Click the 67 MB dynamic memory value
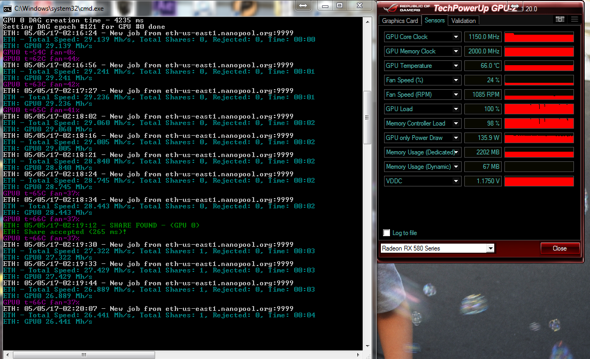Image resolution: width=590 pixels, height=359 pixels. [483, 167]
